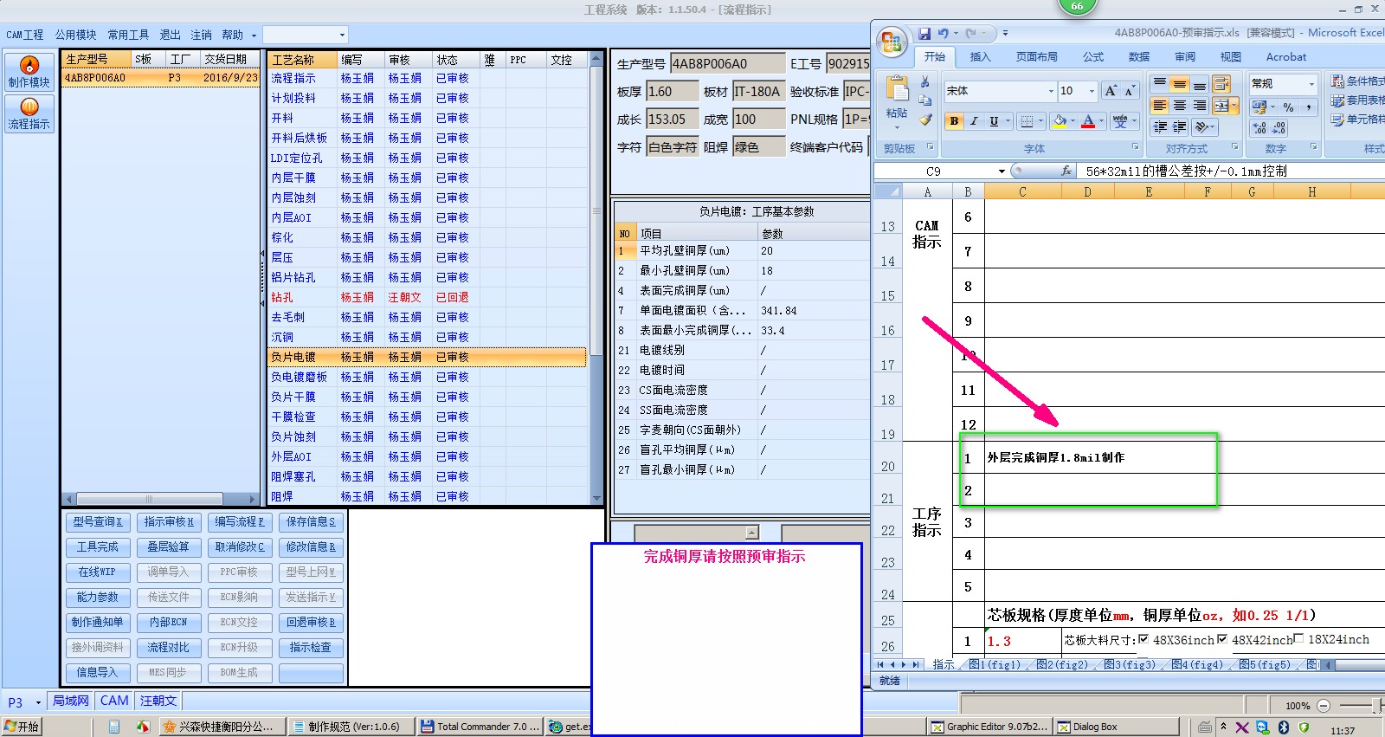The height and width of the screenshot is (737, 1385).
Task: Open the phonetic guide (wén) icon
Action: click(x=1120, y=121)
